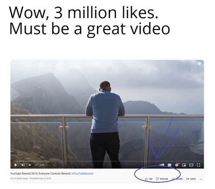Open the three-dot more actions menu
The height and width of the screenshot is (189, 215).
(201, 179)
